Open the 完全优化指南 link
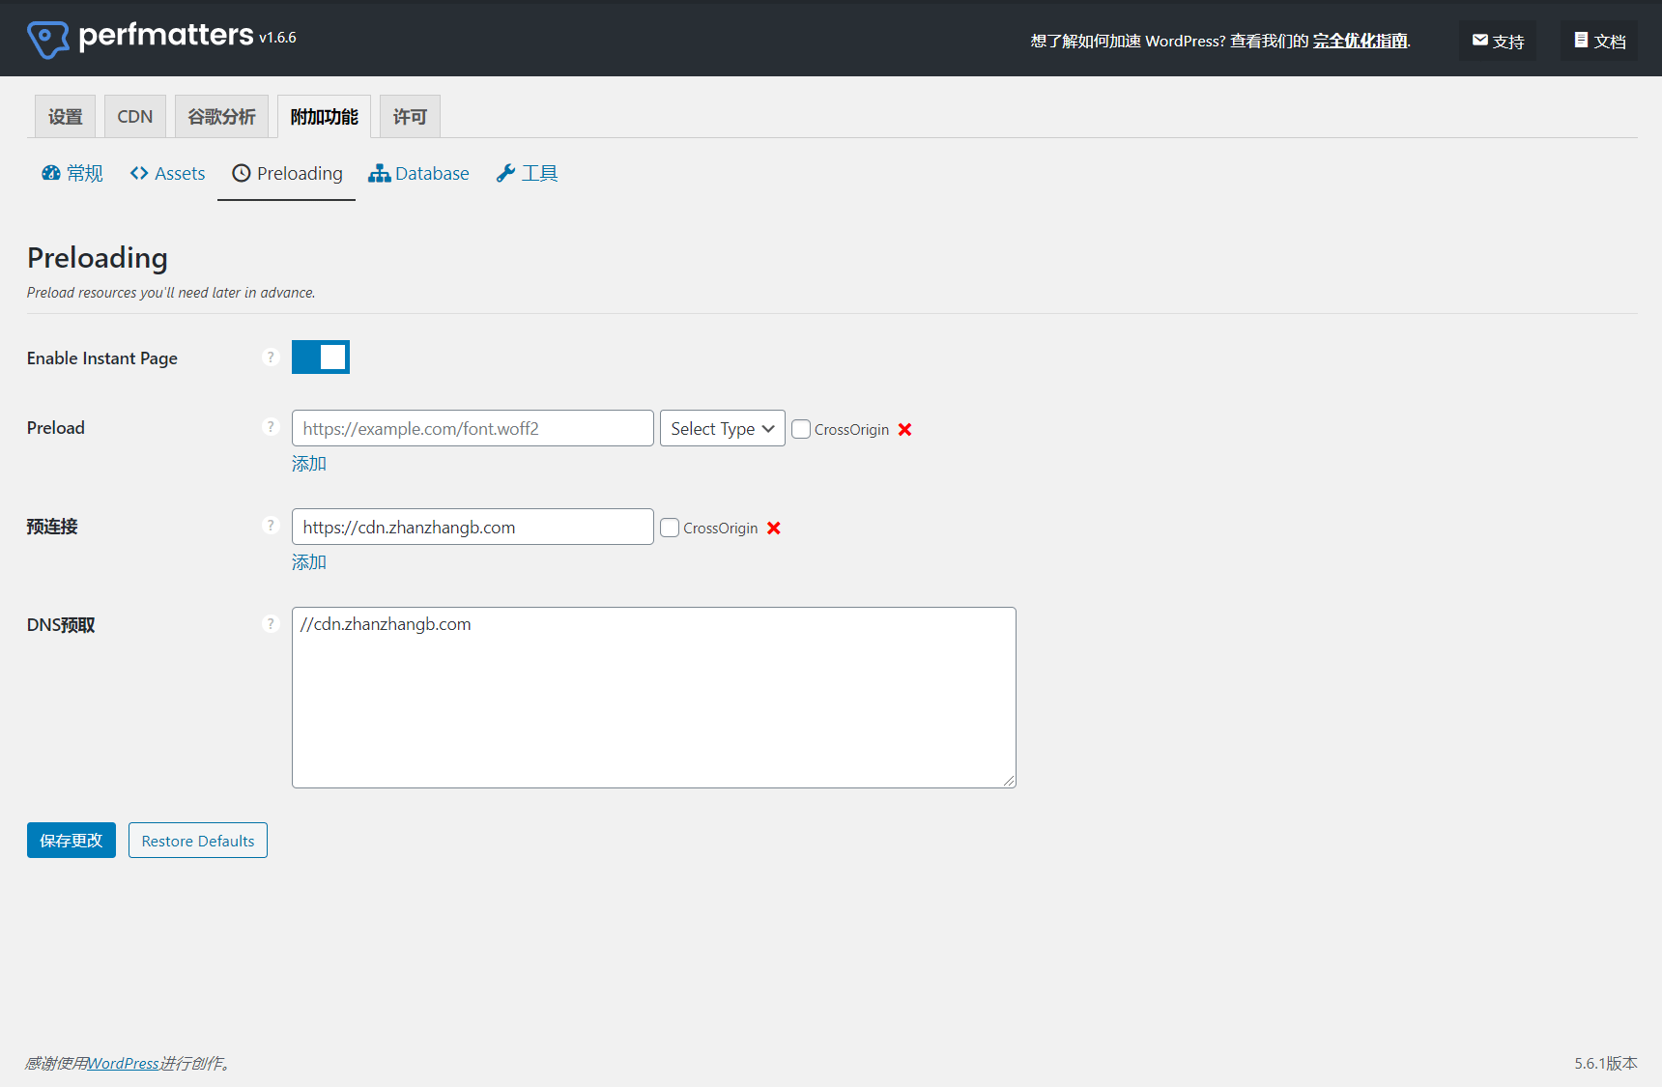The image size is (1662, 1087). (1361, 41)
